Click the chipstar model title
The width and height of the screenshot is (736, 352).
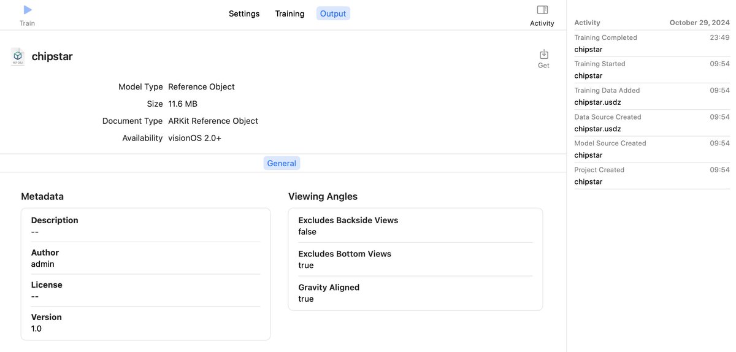pyautogui.click(x=52, y=56)
